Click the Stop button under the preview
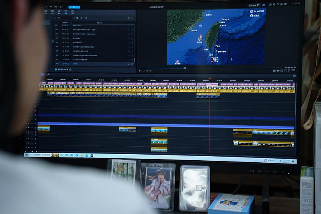321x214 pixels. pyautogui.click(x=143, y=71)
